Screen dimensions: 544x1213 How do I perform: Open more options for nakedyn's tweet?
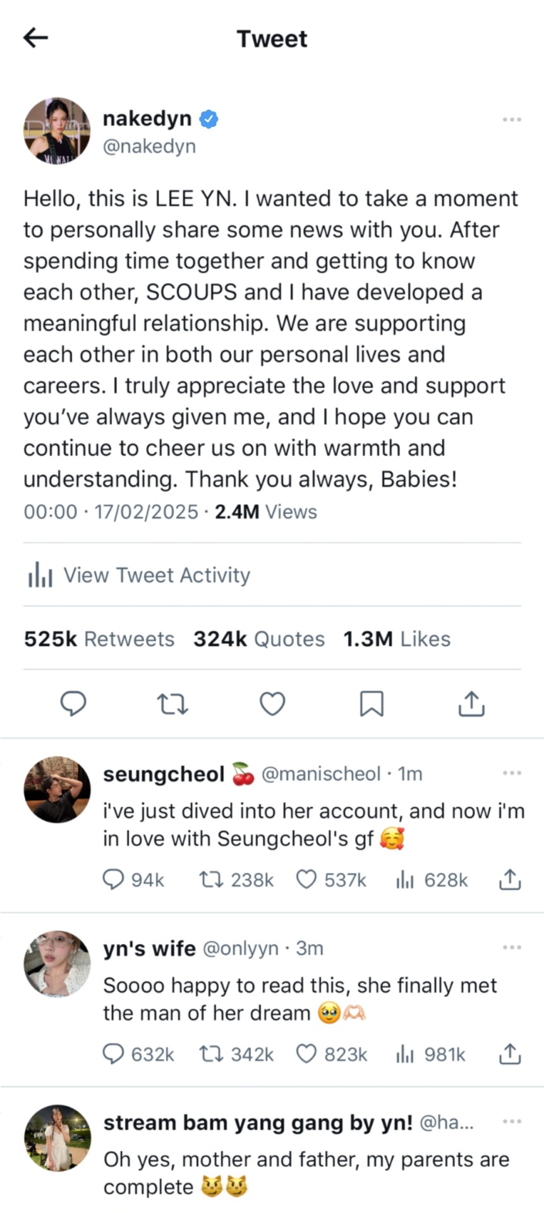click(512, 119)
